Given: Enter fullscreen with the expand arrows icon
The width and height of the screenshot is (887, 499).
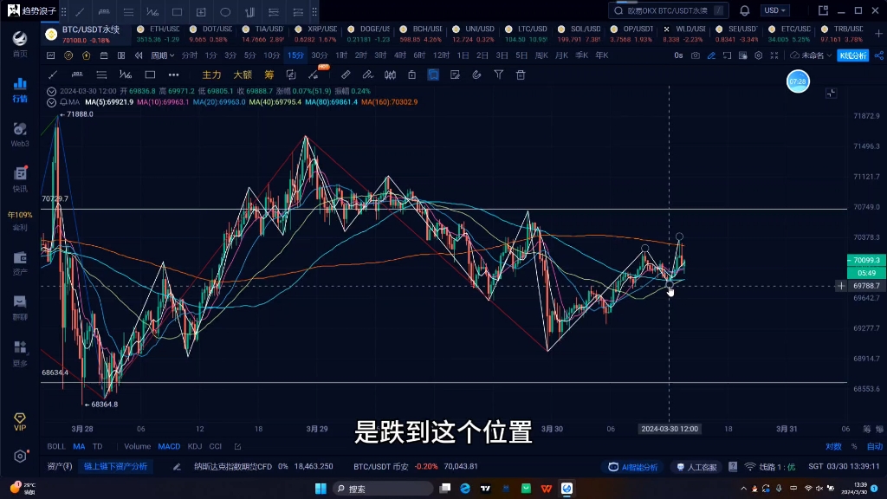Looking at the screenshot, I should point(774,55).
